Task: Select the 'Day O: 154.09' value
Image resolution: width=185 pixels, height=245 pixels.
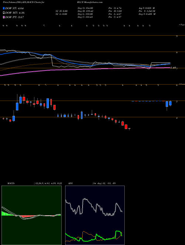Action: click(85, 8)
